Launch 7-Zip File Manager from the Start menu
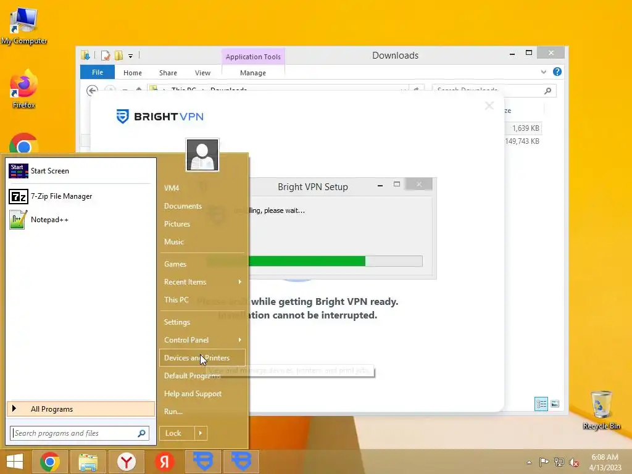Image resolution: width=632 pixels, height=474 pixels. (x=80, y=196)
